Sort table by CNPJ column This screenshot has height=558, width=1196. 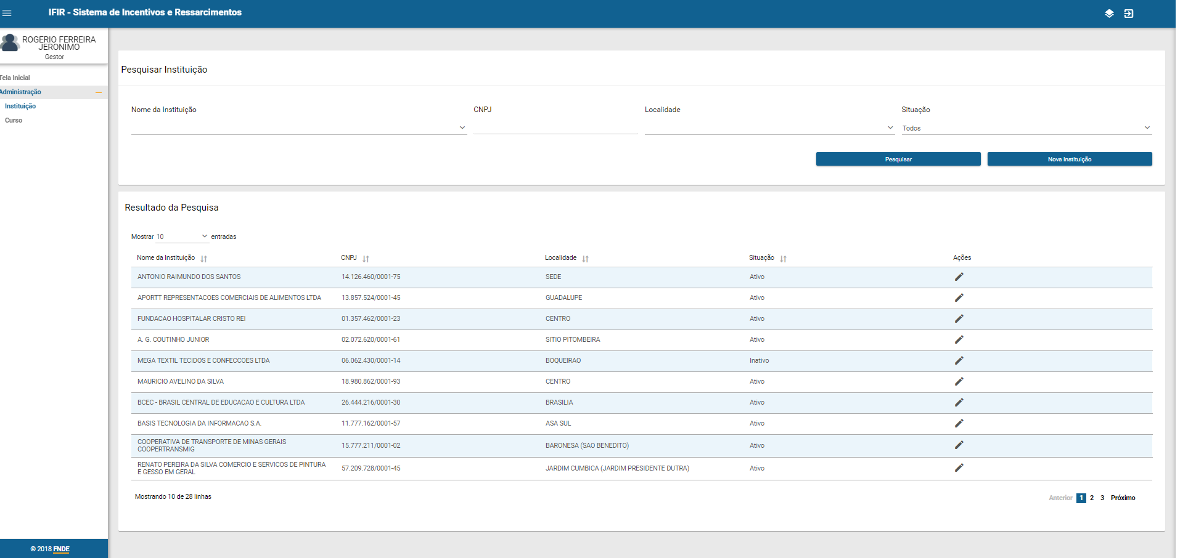(366, 259)
